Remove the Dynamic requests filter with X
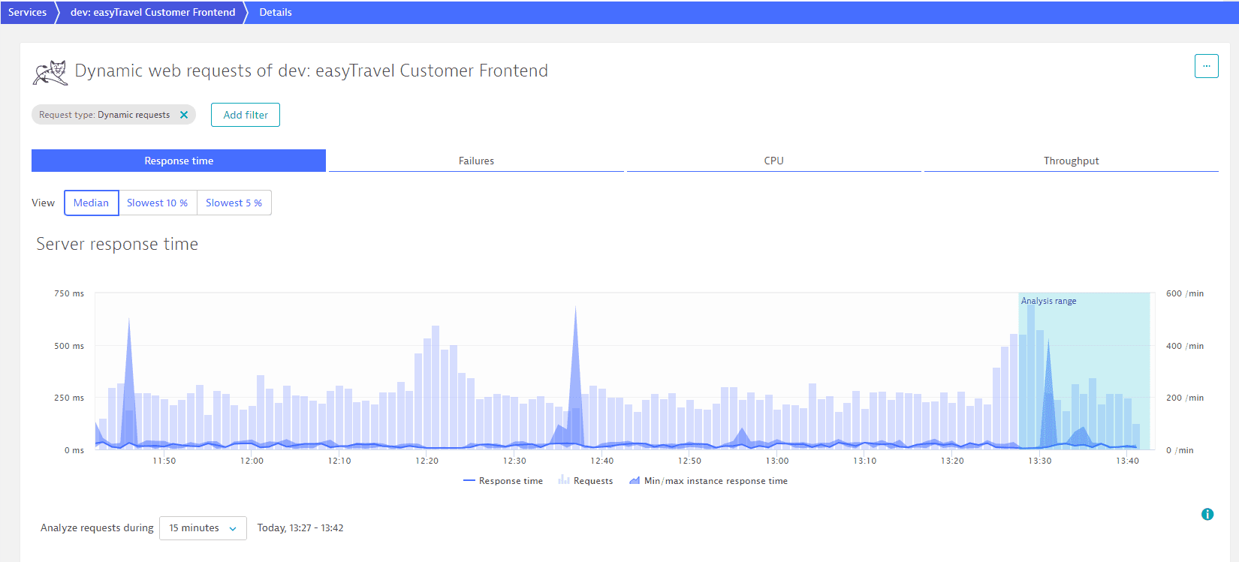This screenshot has height=562, width=1239. pos(184,115)
